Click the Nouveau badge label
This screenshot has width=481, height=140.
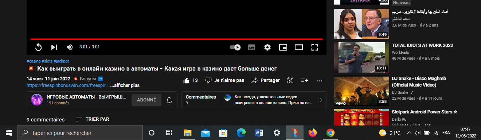pos(401,3)
